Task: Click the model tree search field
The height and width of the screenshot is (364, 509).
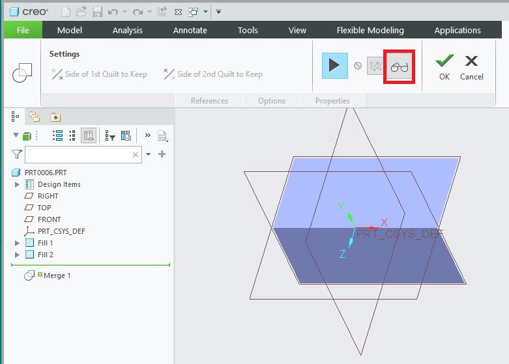Action: (78, 154)
